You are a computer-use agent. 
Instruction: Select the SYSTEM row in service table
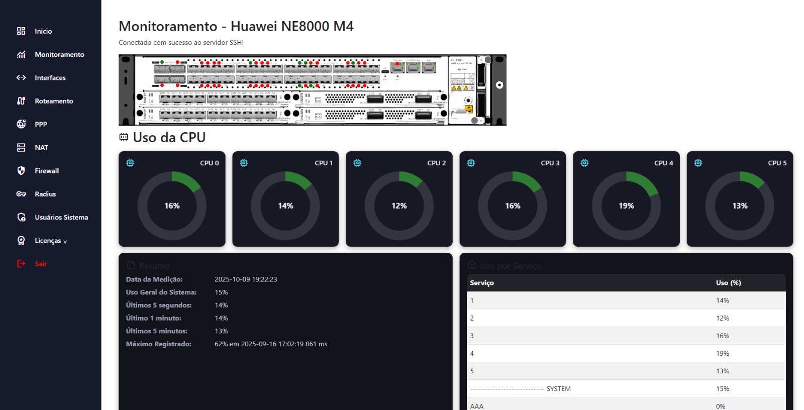point(558,389)
